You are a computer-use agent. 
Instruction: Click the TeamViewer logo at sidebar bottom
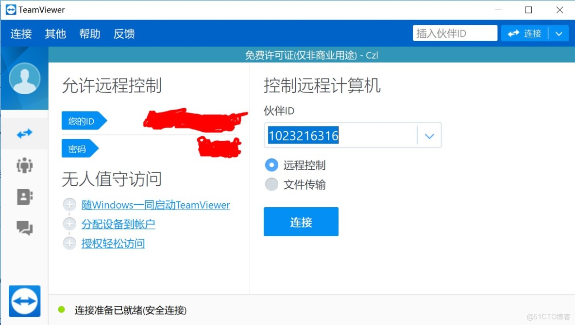point(25,301)
